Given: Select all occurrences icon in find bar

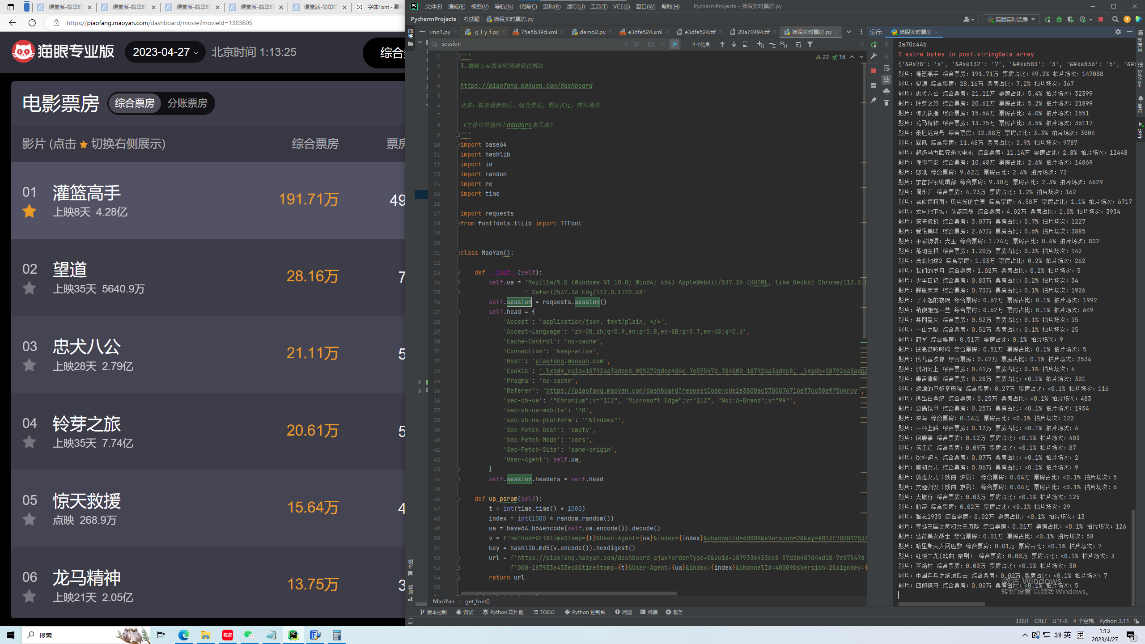Looking at the screenshot, I should click(783, 44).
